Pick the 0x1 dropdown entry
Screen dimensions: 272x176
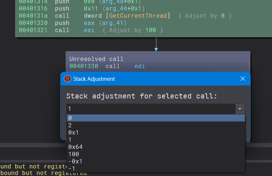(x=73, y=132)
